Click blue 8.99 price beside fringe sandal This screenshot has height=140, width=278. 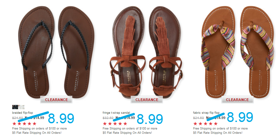pyautogui.click(x=150, y=119)
